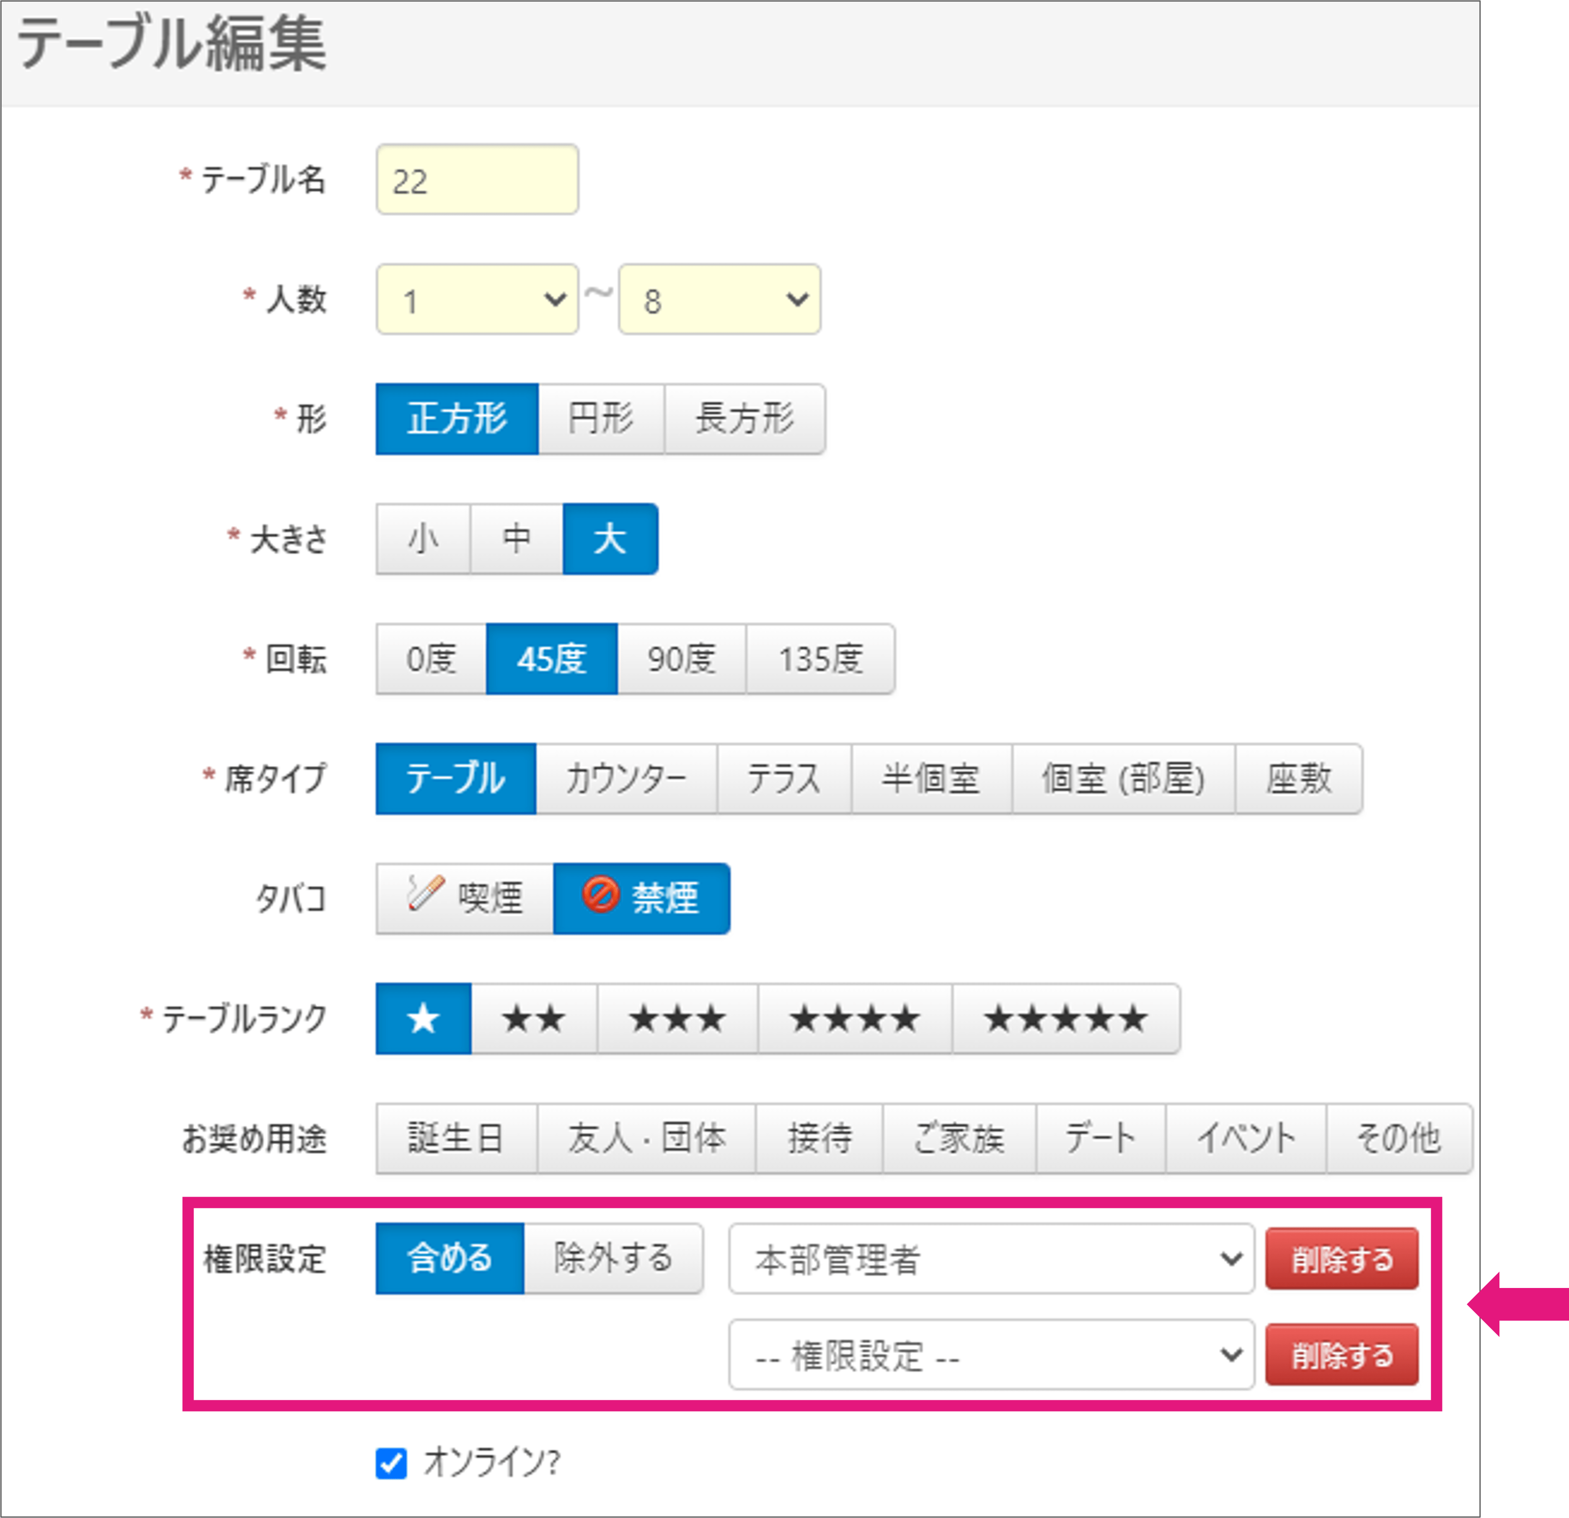The height and width of the screenshot is (1518, 1569).
Task: Select recommended use イベント
Action: tap(1246, 1138)
